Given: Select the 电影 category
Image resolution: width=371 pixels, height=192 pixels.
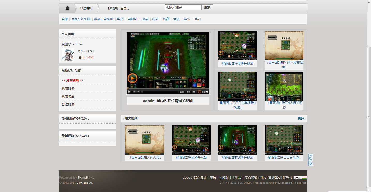Looking at the screenshot, I should click(x=120, y=19).
